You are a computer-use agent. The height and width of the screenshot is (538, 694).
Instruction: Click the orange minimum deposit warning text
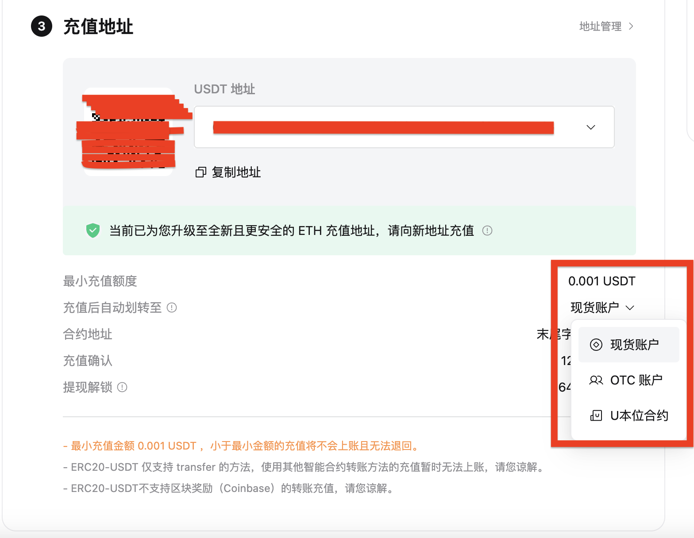pyautogui.click(x=241, y=446)
